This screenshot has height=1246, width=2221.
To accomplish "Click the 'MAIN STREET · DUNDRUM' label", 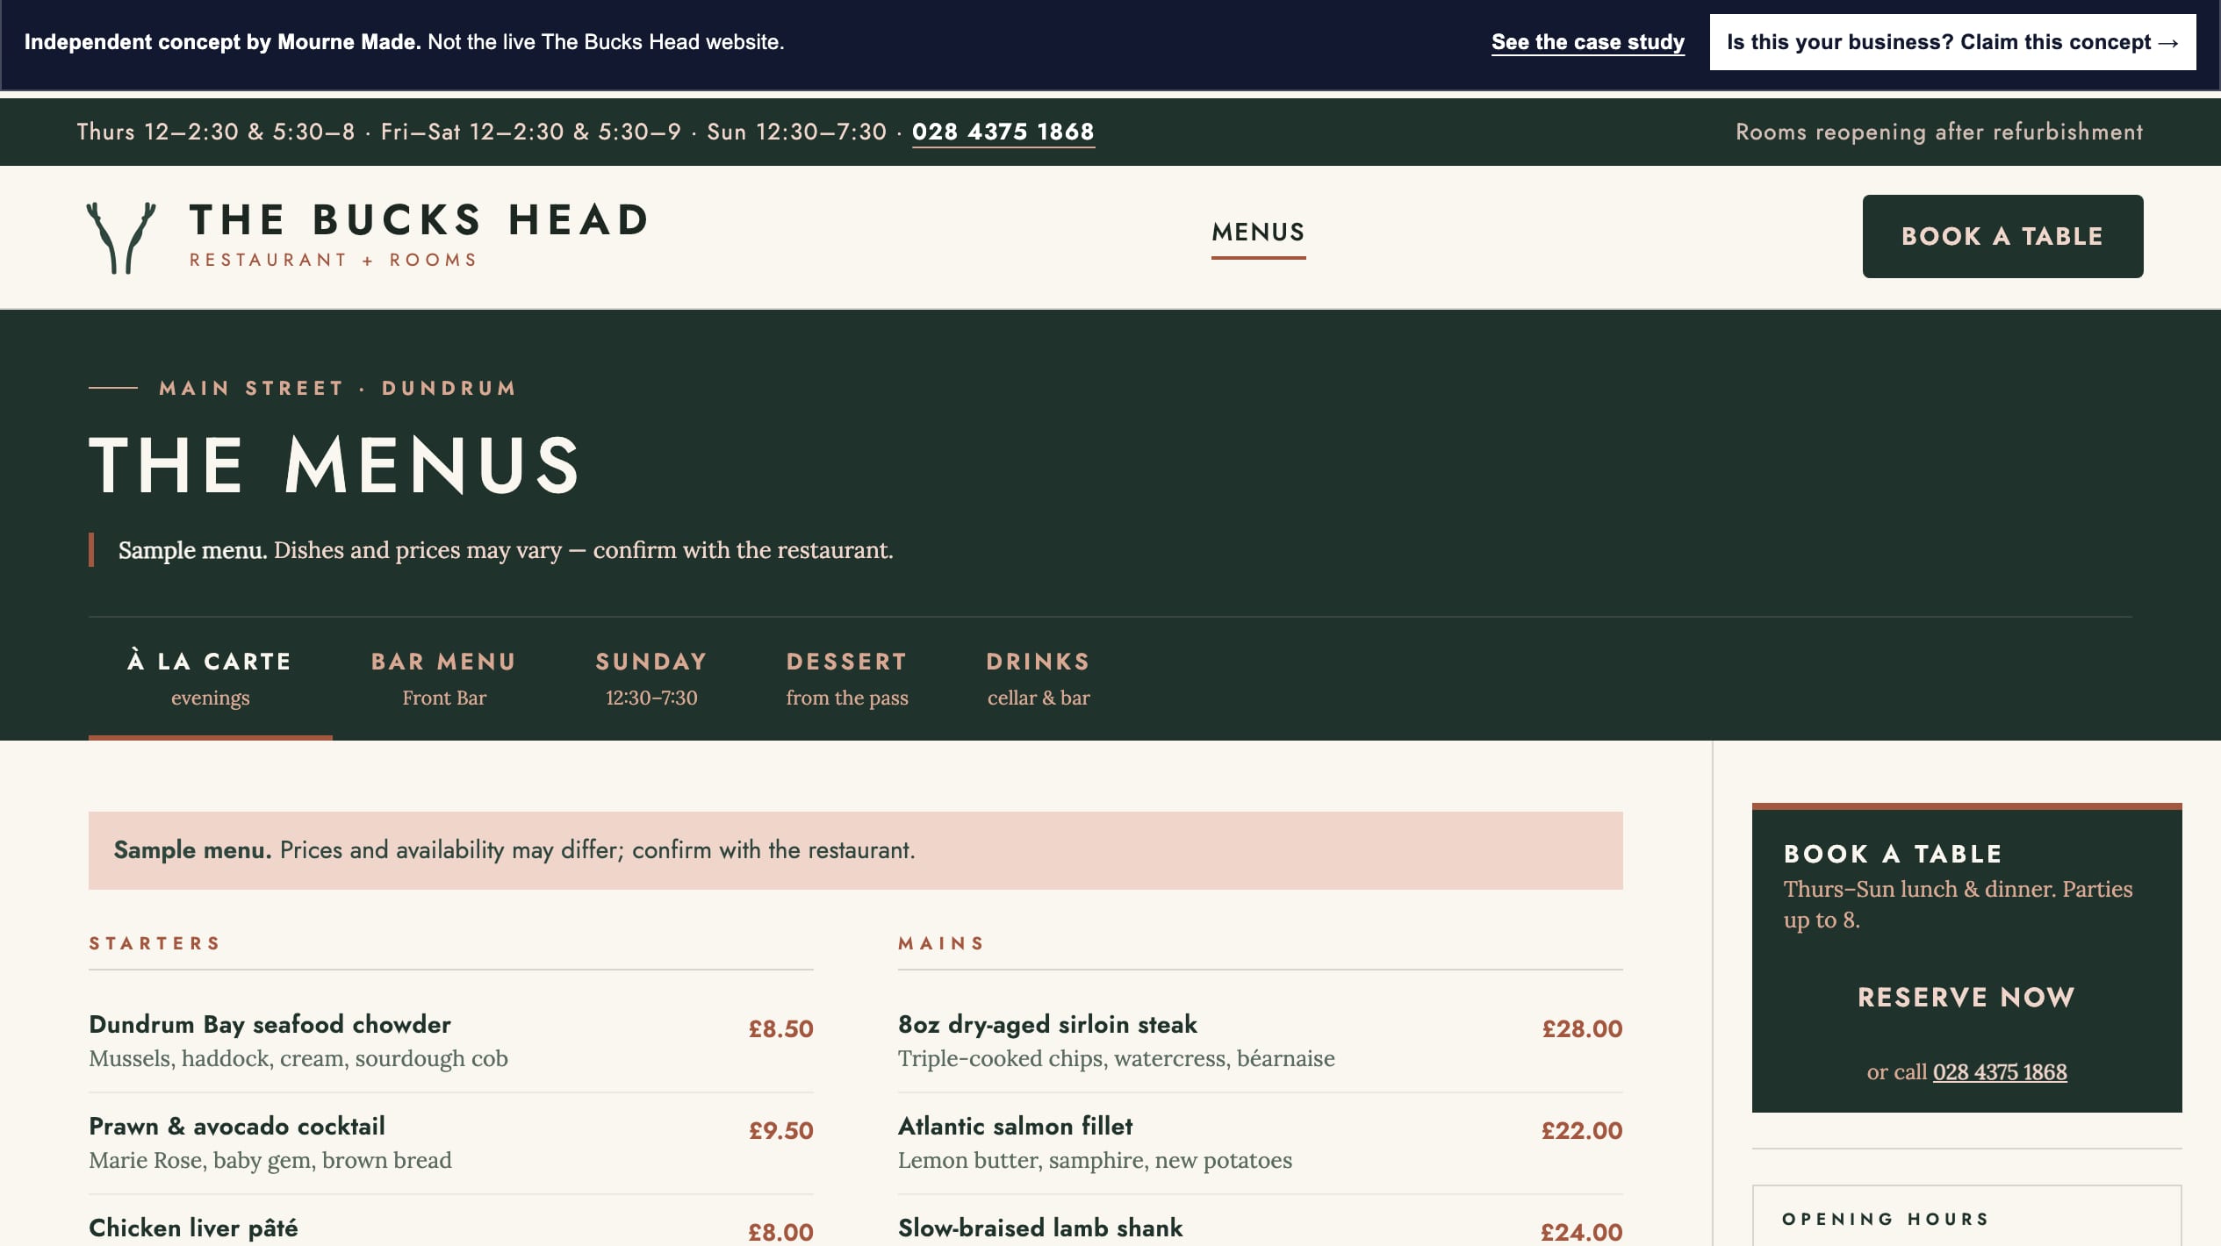I will click(337, 388).
